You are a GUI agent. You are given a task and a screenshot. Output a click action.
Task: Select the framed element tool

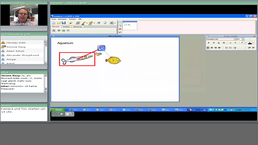click(x=68, y=30)
